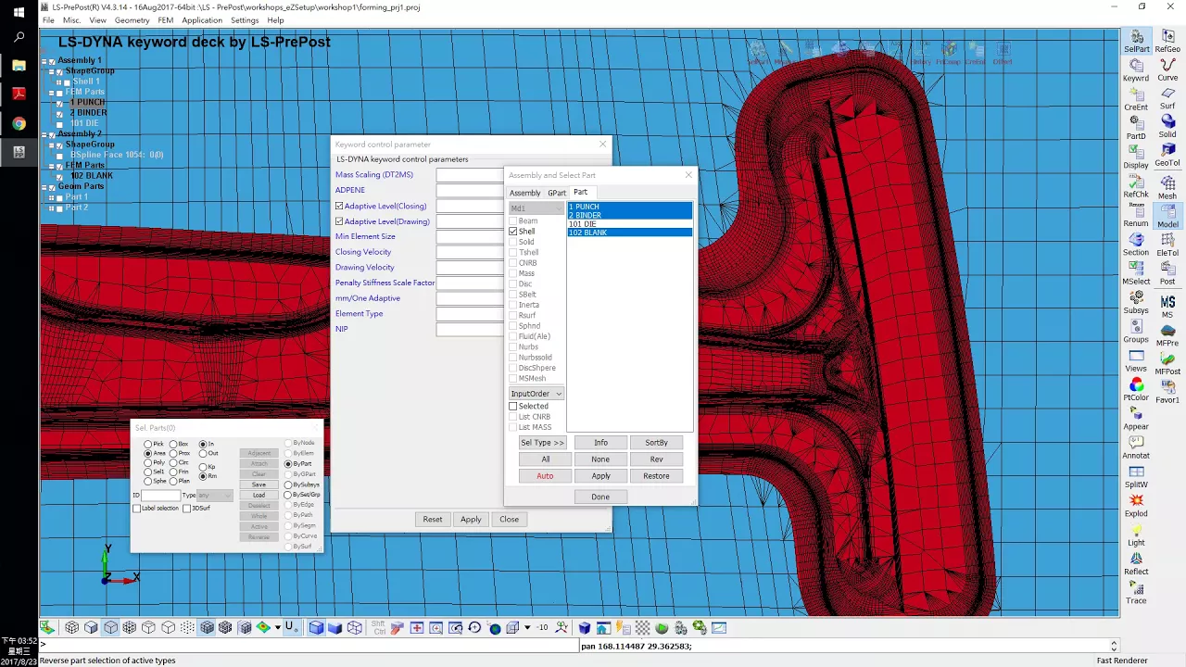Open the RefChk tool
The image size is (1186, 667).
(1136, 186)
